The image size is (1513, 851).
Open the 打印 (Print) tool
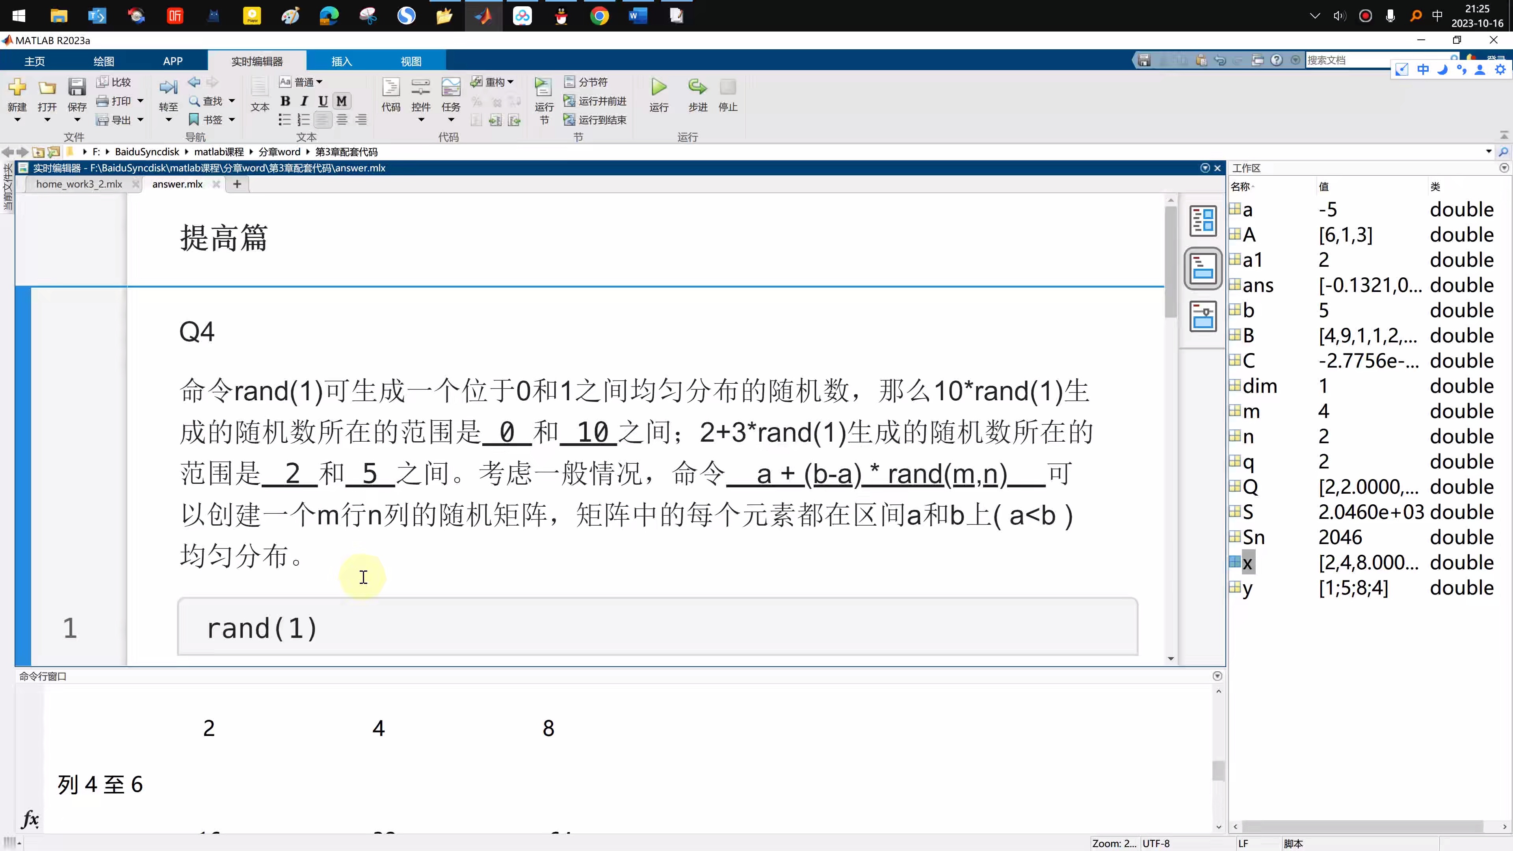click(x=119, y=100)
